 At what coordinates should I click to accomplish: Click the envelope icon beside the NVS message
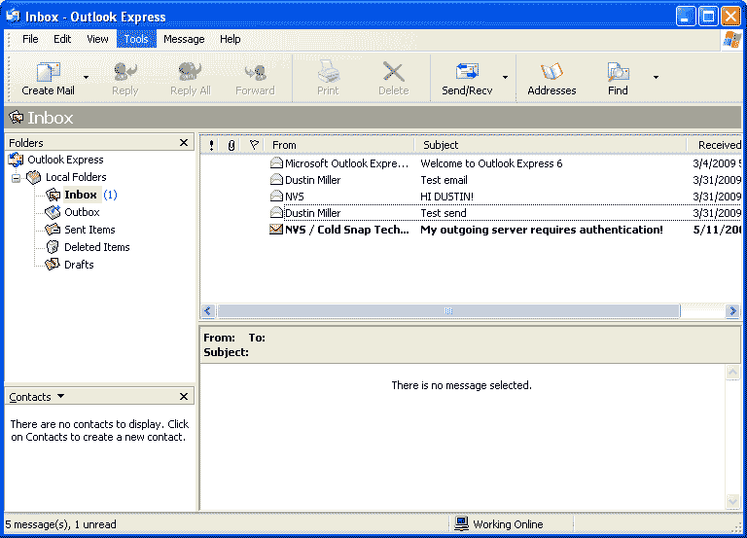(276, 196)
